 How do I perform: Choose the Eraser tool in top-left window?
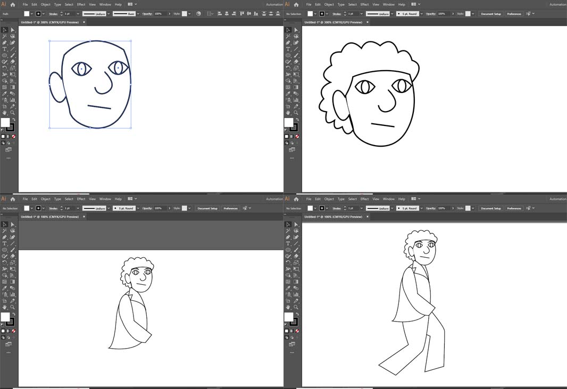tap(13, 62)
